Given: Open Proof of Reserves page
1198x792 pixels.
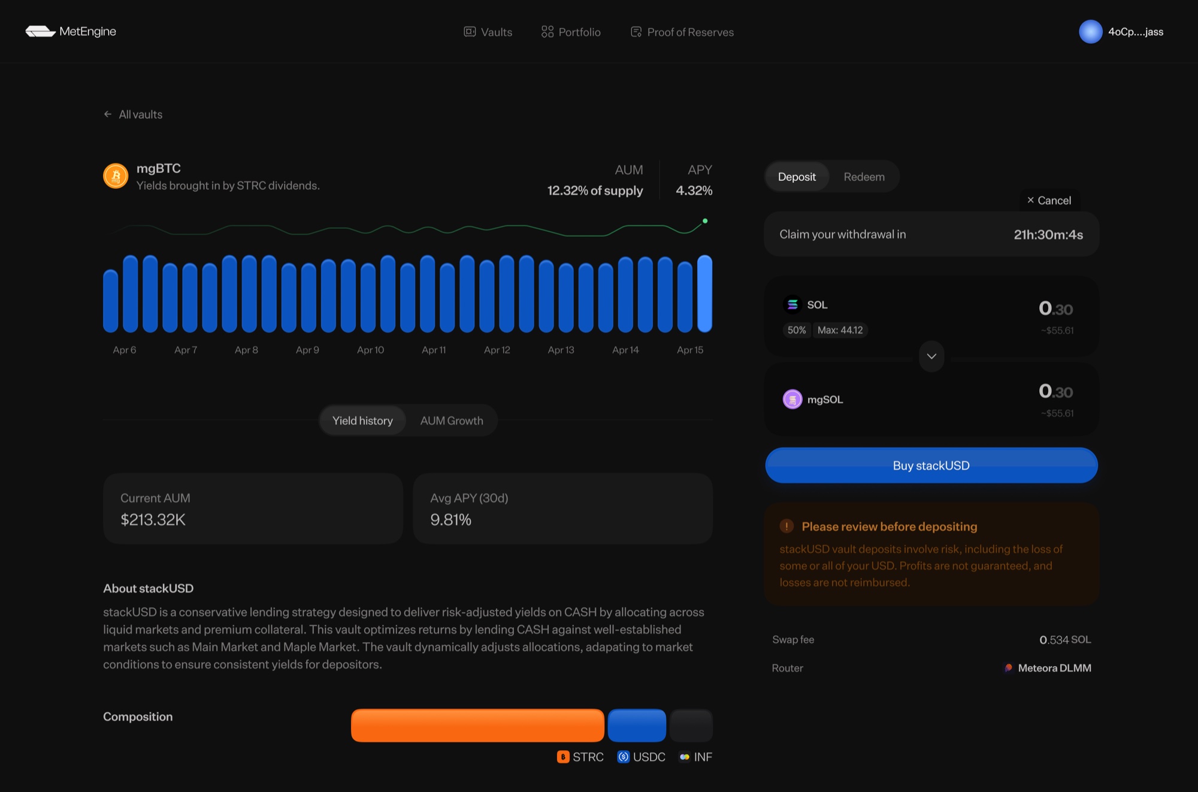Looking at the screenshot, I should pyautogui.click(x=682, y=32).
